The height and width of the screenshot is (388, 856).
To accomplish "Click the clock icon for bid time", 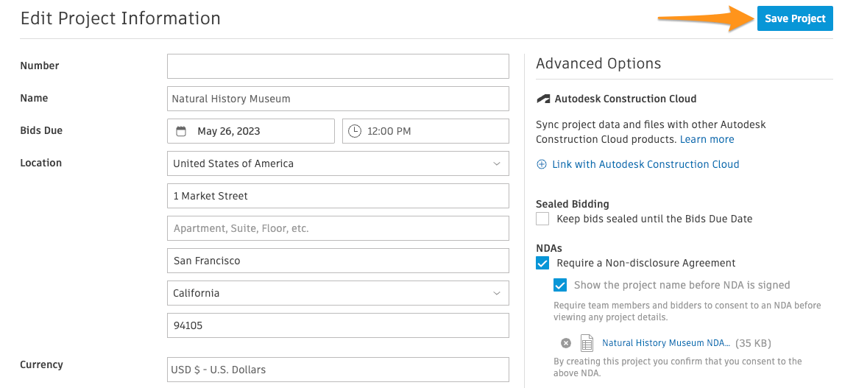I will point(355,132).
